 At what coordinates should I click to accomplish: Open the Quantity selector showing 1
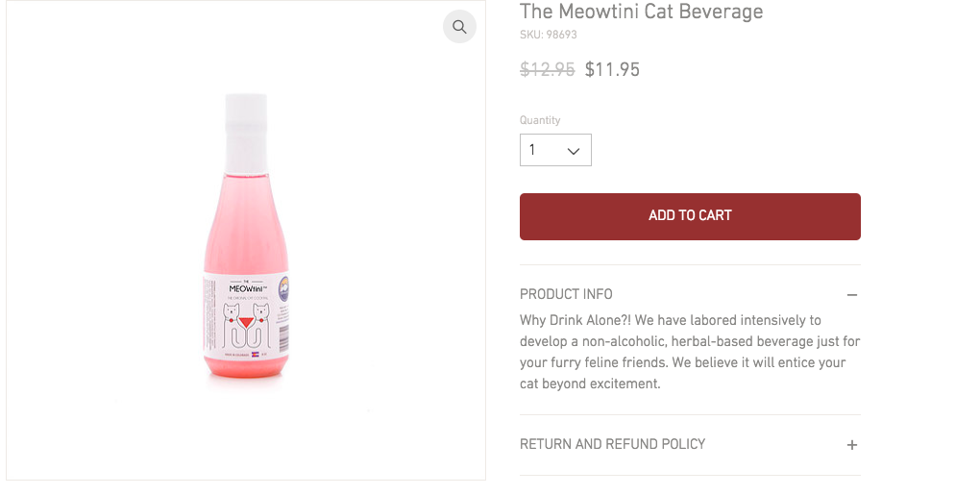click(555, 150)
